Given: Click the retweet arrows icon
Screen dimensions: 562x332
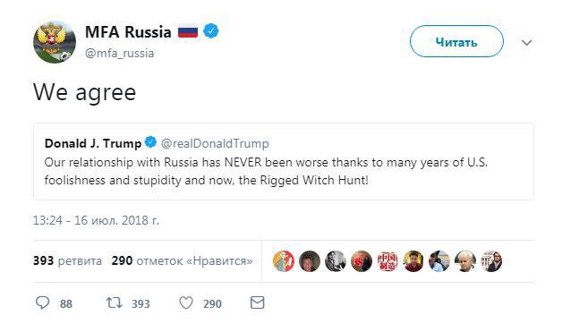Looking at the screenshot, I should click(115, 303).
